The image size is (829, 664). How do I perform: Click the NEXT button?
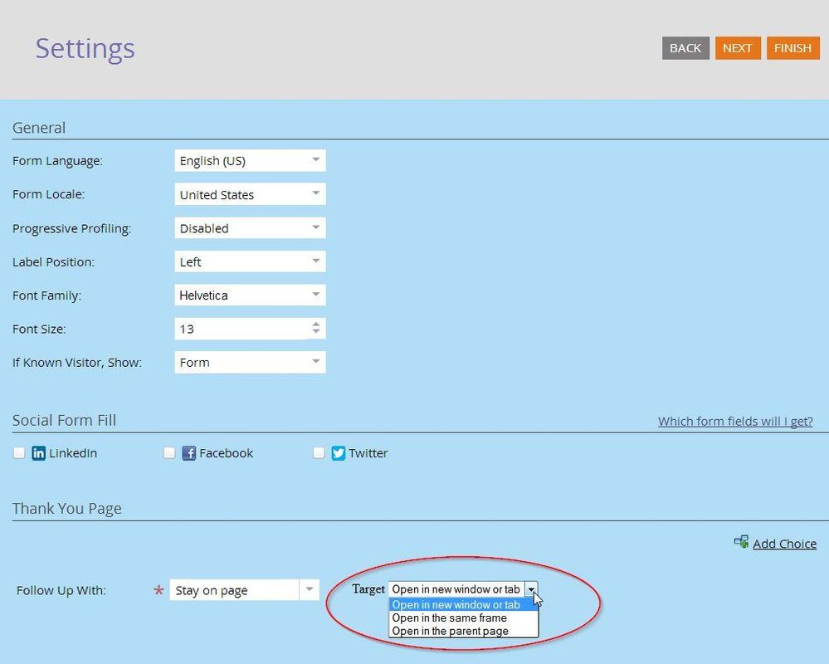pyautogui.click(x=738, y=48)
